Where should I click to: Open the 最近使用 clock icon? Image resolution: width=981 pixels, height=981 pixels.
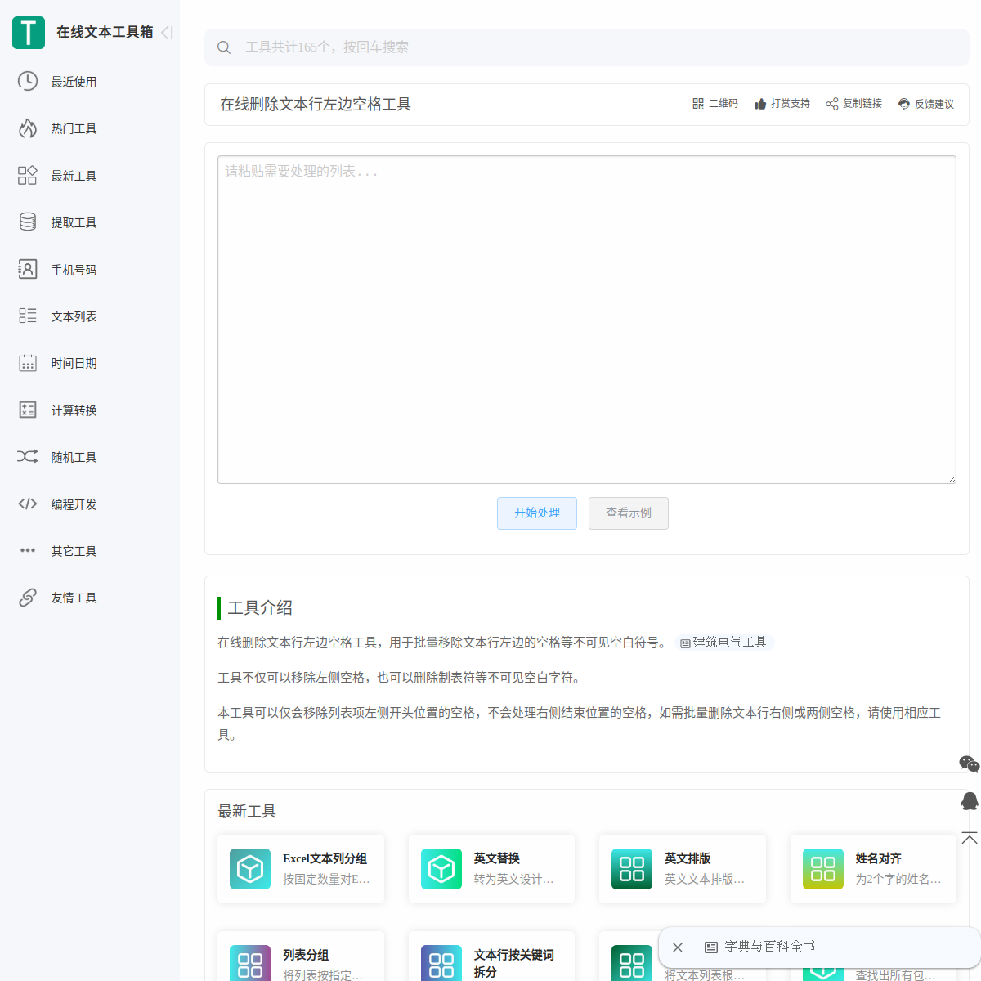[28, 81]
